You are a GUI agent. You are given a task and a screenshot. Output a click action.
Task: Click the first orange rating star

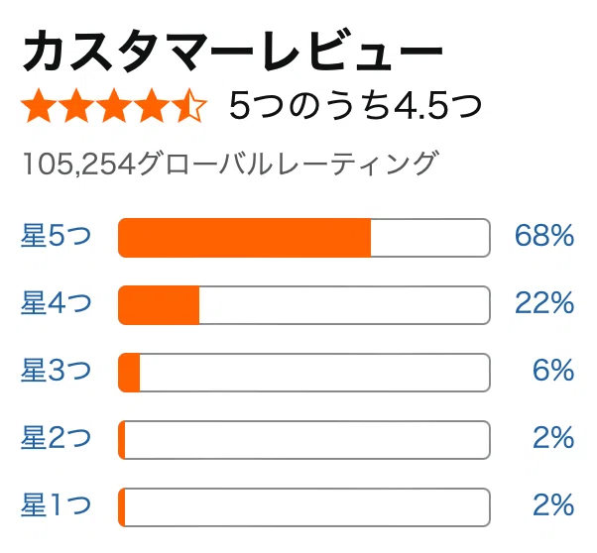tap(39, 105)
